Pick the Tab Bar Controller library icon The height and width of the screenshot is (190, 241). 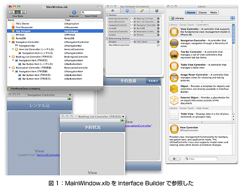(x=175, y=53)
